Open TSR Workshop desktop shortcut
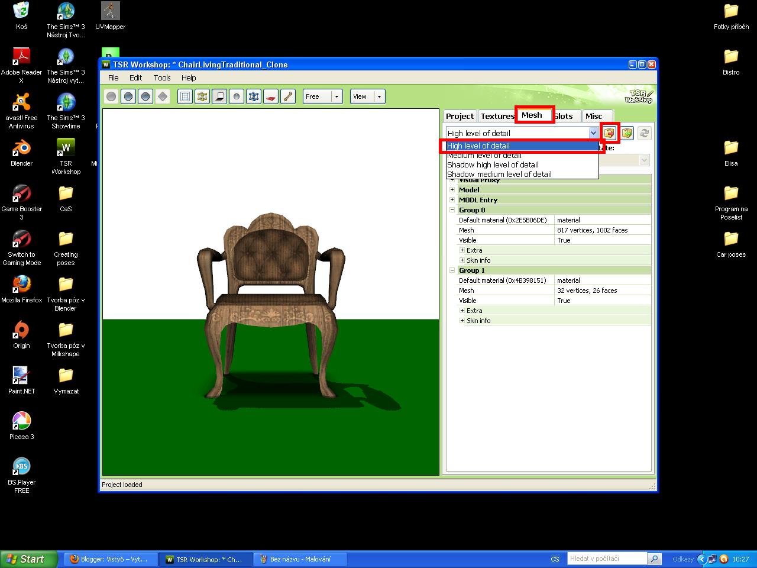 [x=66, y=157]
